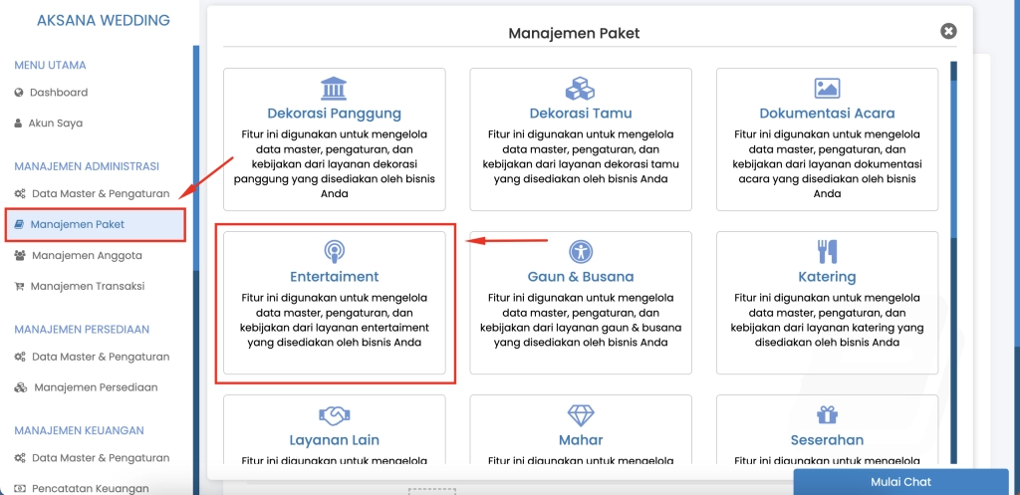This screenshot has height=495, width=1020.
Task: Click the Dokumentasi Acara picture icon
Action: click(x=827, y=89)
